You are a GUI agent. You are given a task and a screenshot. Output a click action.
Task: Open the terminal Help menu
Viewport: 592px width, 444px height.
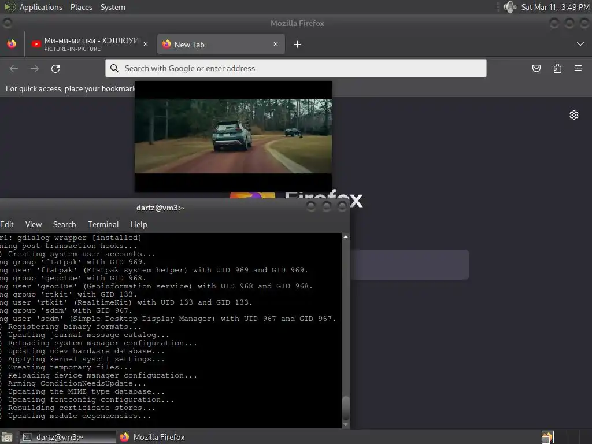pyautogui.click(x=139, y=224)
